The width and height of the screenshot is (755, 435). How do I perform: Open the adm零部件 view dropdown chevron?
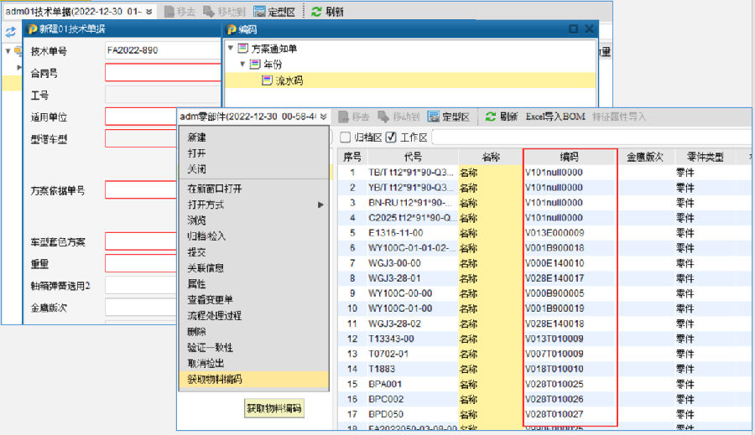pos(323,117)
